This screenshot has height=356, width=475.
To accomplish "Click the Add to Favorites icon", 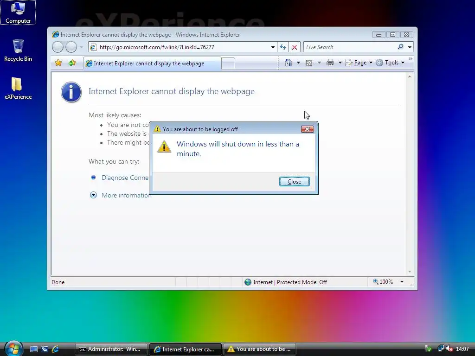I will 72,63.
